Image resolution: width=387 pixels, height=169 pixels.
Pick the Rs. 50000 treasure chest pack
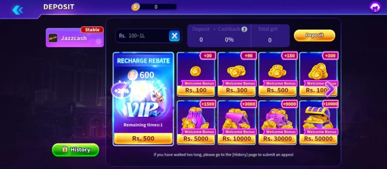click(x=318, y=122)
